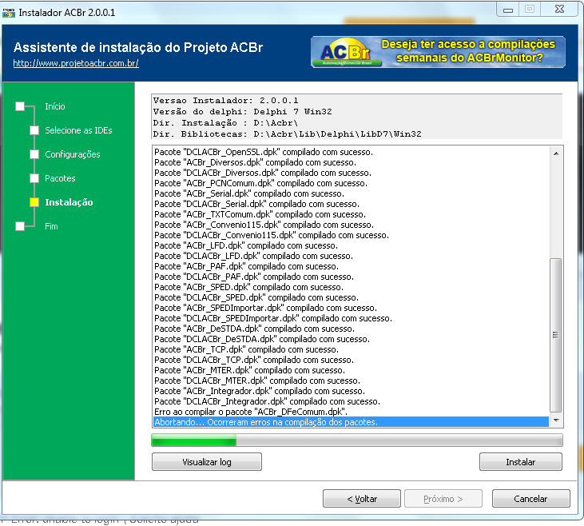Go to the Início wizard step
This screenshot has width=584, height=526.
[x=55, y=106]
